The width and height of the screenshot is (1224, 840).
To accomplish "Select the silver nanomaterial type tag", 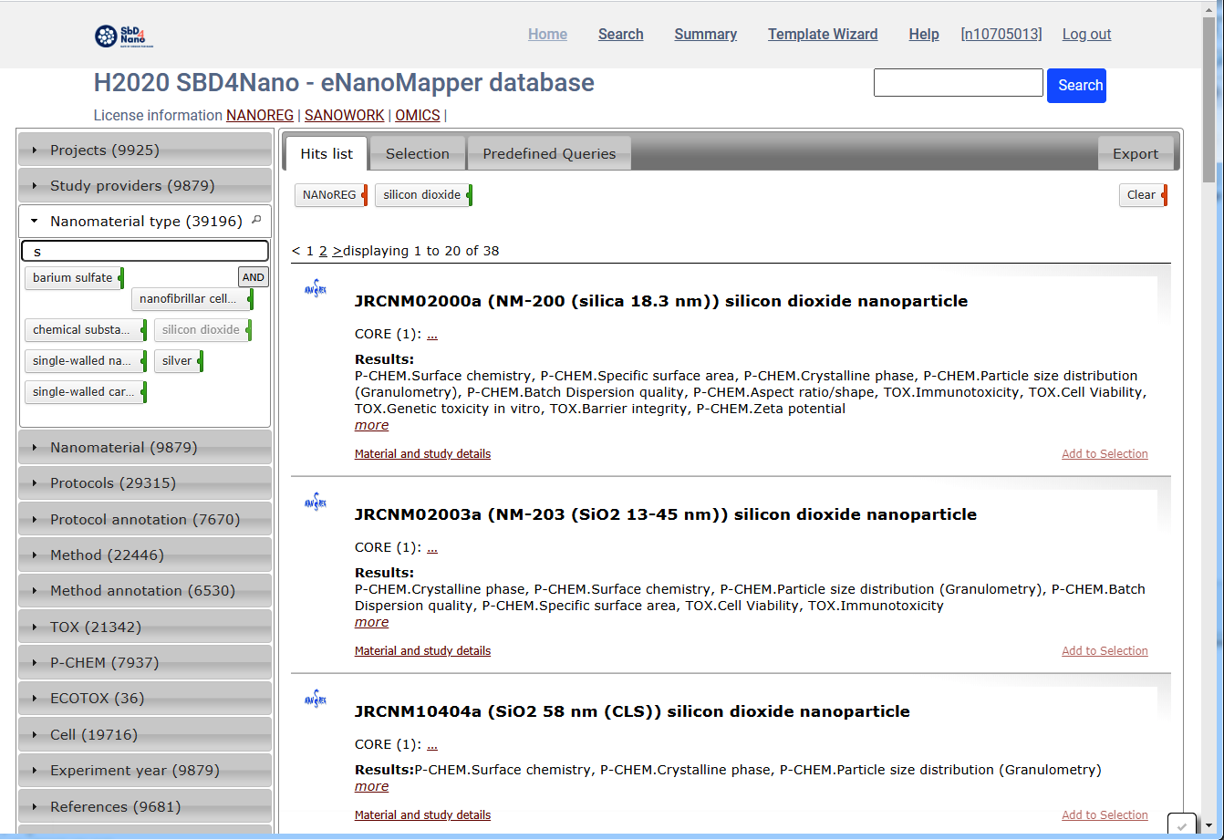I will pyautogui.click(x=178, y=361).
